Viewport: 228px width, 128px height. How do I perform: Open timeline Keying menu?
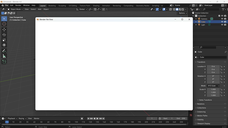click(x=22, y=118)
